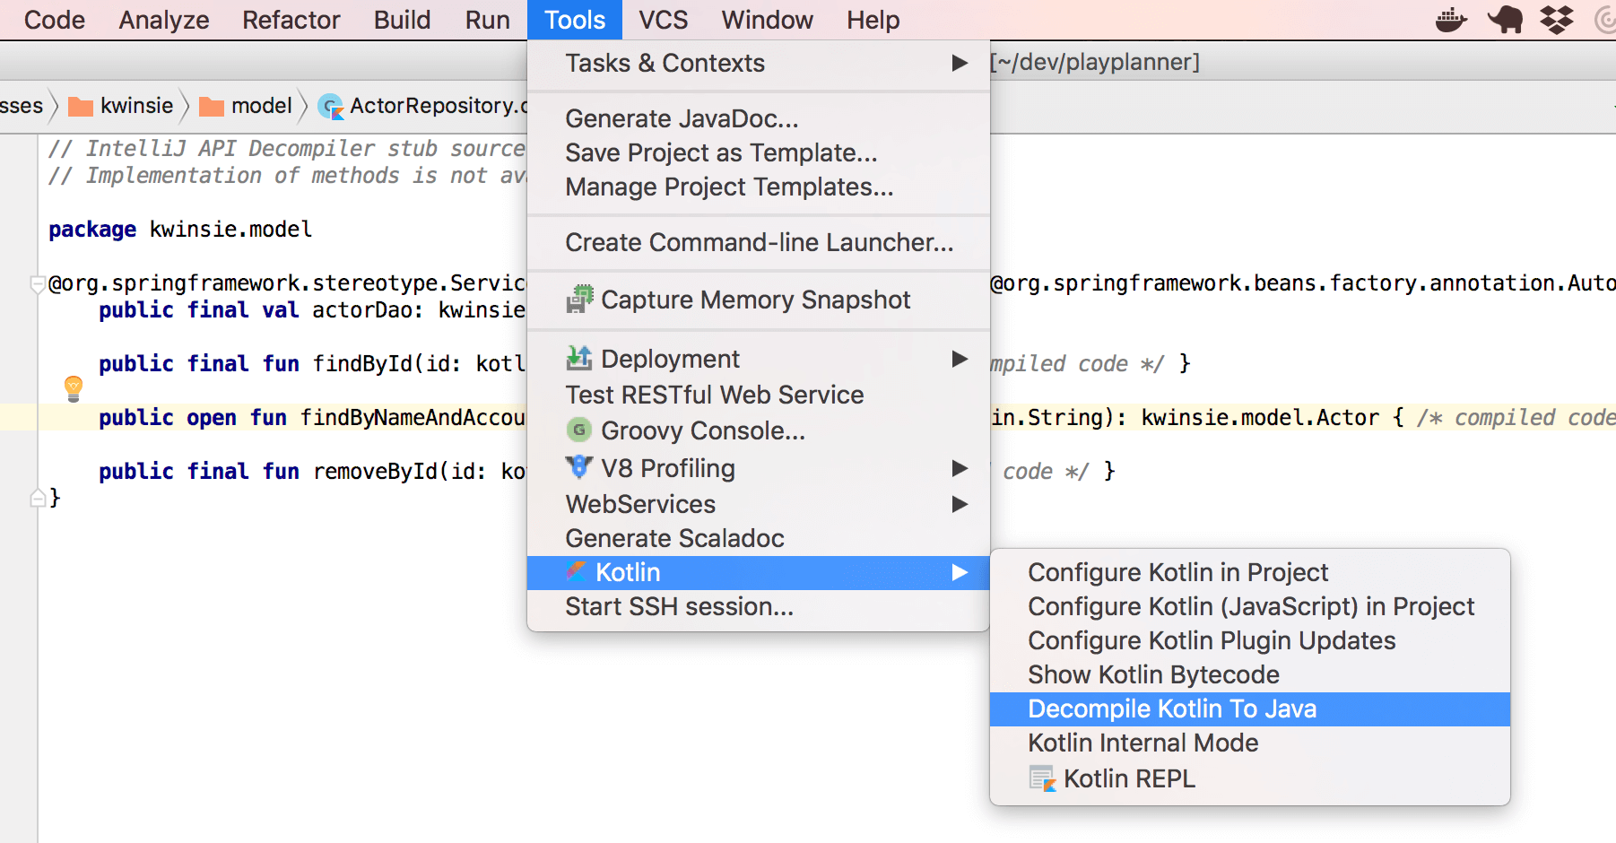This screenshot has width=1616, height=843.
Task: Collapse the closing brace fold marker
Action: click(x=38, y=498)
